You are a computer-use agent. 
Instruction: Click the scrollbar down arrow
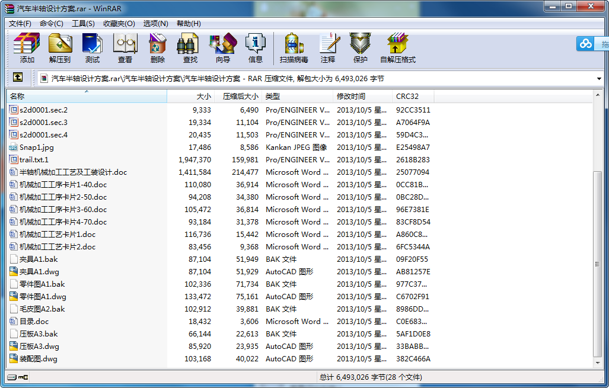597,363
